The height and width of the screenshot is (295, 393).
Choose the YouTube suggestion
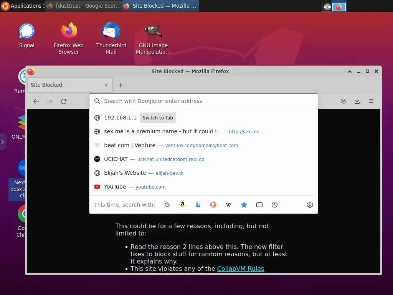point(203,187)
